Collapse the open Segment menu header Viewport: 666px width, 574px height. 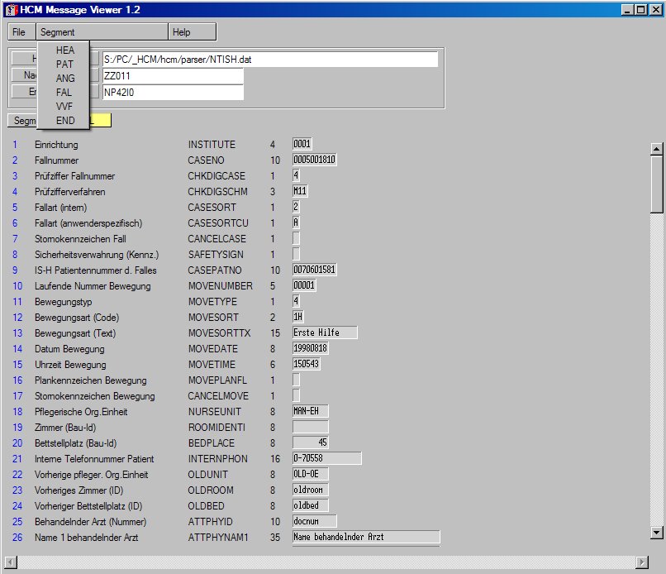point(58,32)
